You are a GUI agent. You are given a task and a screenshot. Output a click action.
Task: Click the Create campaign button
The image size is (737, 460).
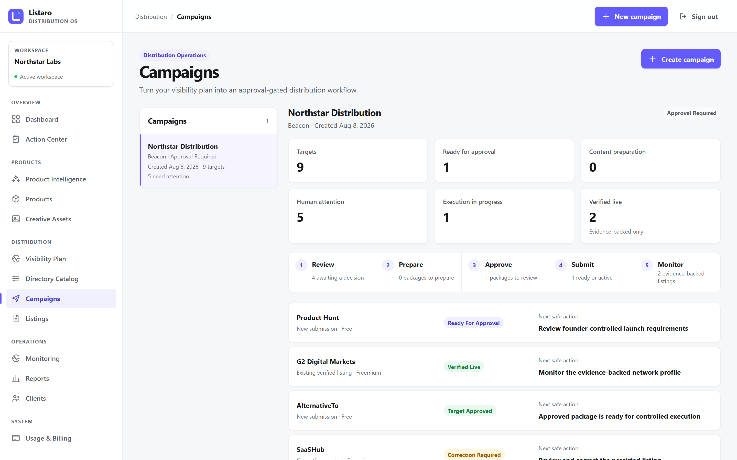681,59
